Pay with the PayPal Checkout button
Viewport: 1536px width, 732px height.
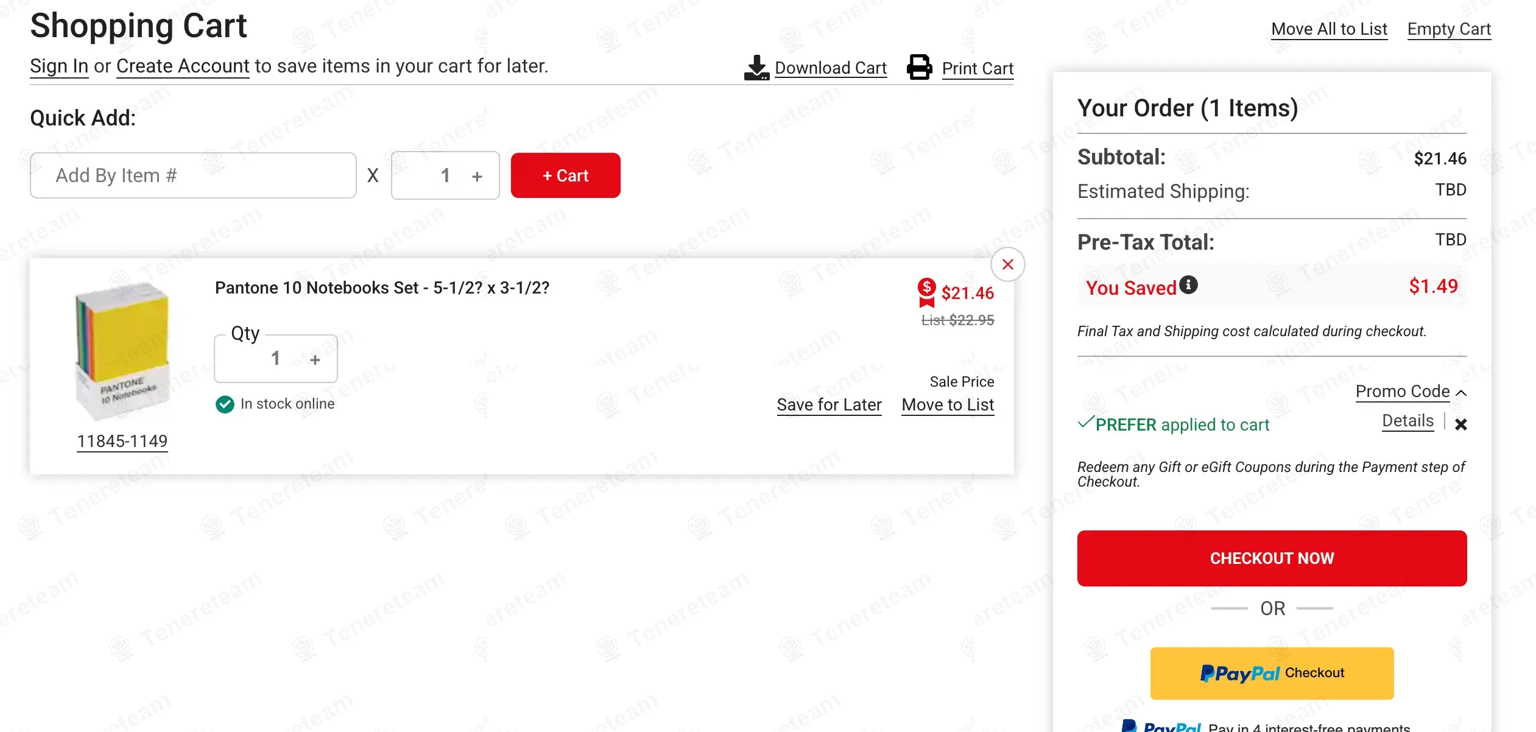tap(1272, 673)
